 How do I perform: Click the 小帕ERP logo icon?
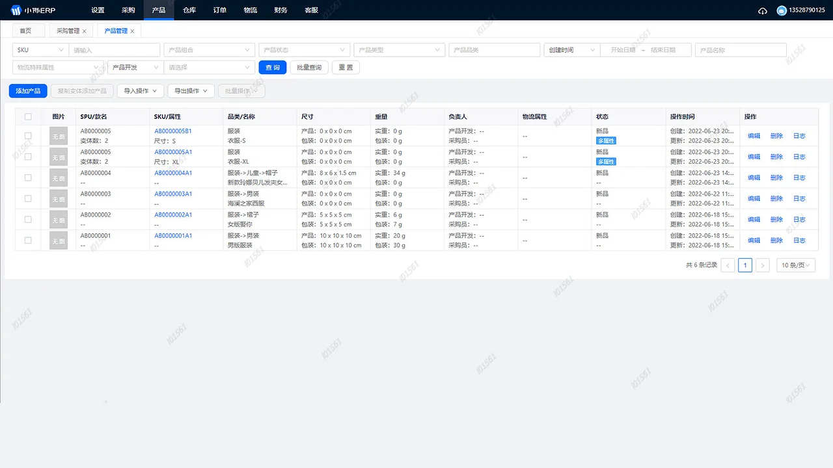[15, 10]
